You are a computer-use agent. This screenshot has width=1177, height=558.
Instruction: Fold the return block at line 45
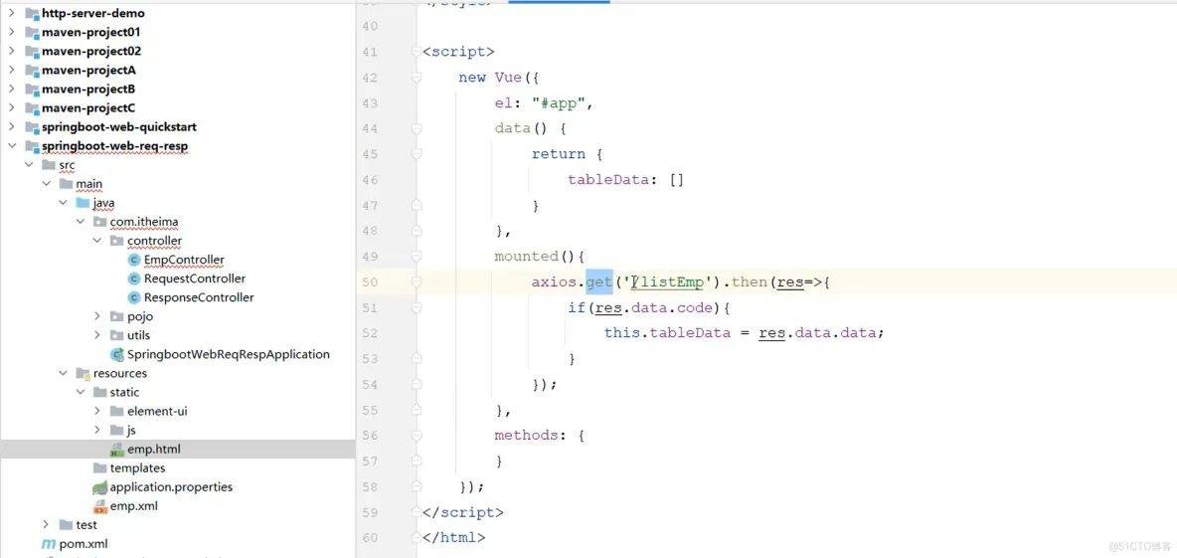click(x=417, y=154)
